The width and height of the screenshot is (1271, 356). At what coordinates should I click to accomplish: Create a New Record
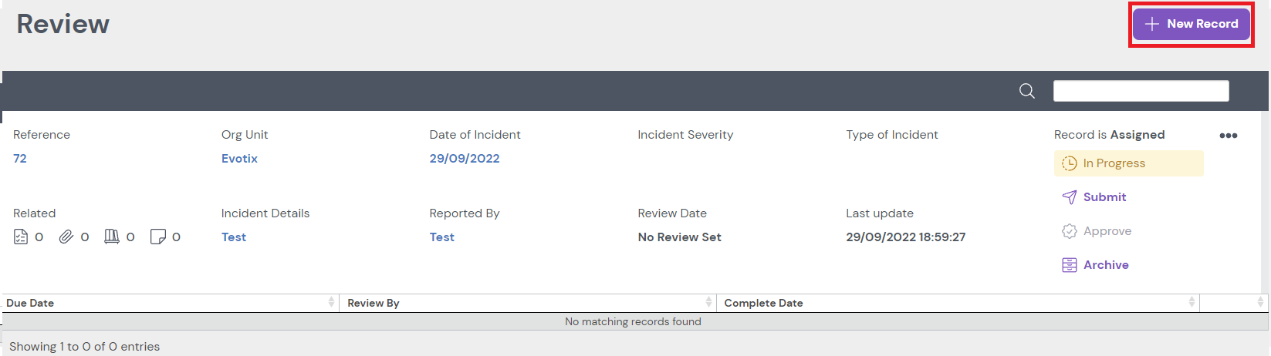coord(1191,24)
